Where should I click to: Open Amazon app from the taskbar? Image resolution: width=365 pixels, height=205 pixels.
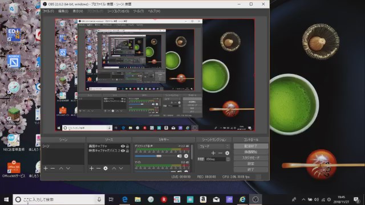pos(203,199)
